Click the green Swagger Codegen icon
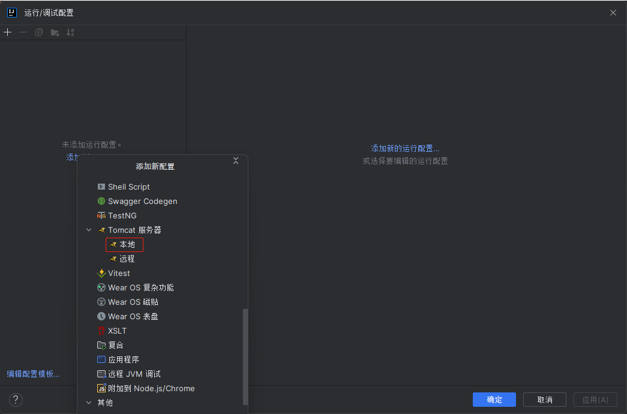The image size is (627, 414). [x=101, y=201]
